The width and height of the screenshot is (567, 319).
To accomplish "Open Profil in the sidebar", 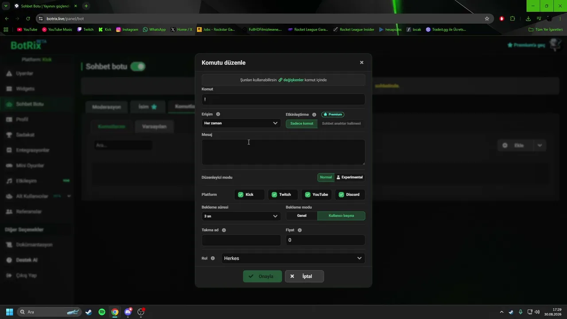I will point(22,120).
